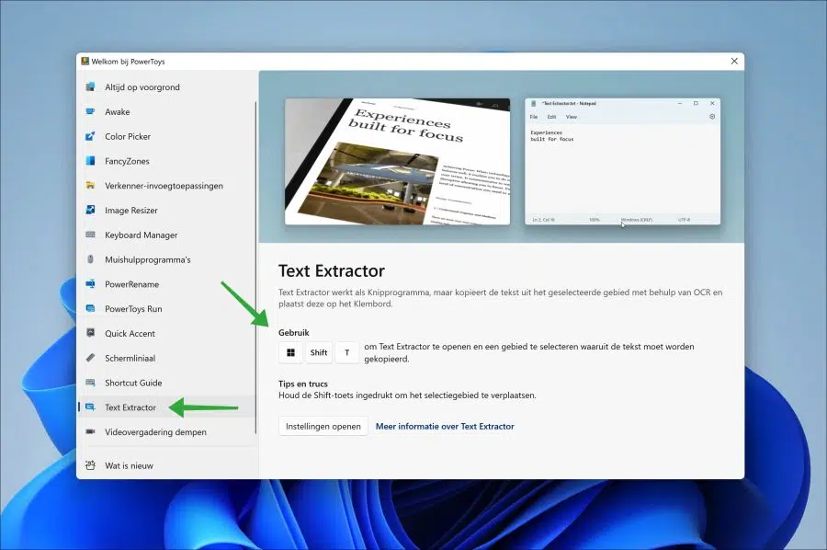Open PowerRename entry
This screenshot has height=550, width=827.
point(166,284)
